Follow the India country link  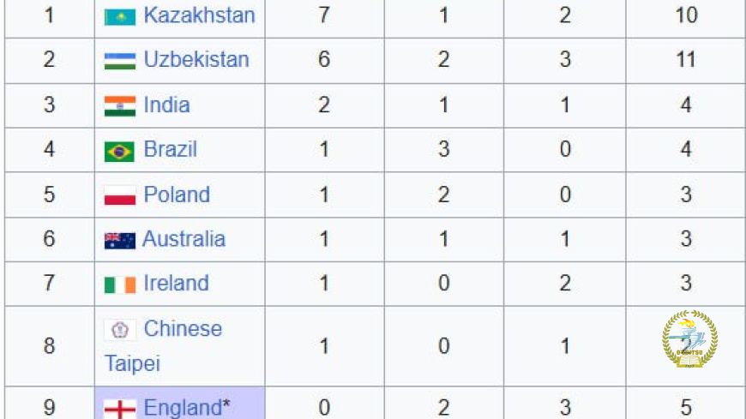point(166,105)
